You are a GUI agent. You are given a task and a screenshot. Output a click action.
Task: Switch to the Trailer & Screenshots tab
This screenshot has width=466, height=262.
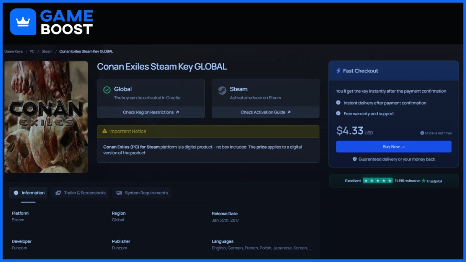(x=80, y=193)
